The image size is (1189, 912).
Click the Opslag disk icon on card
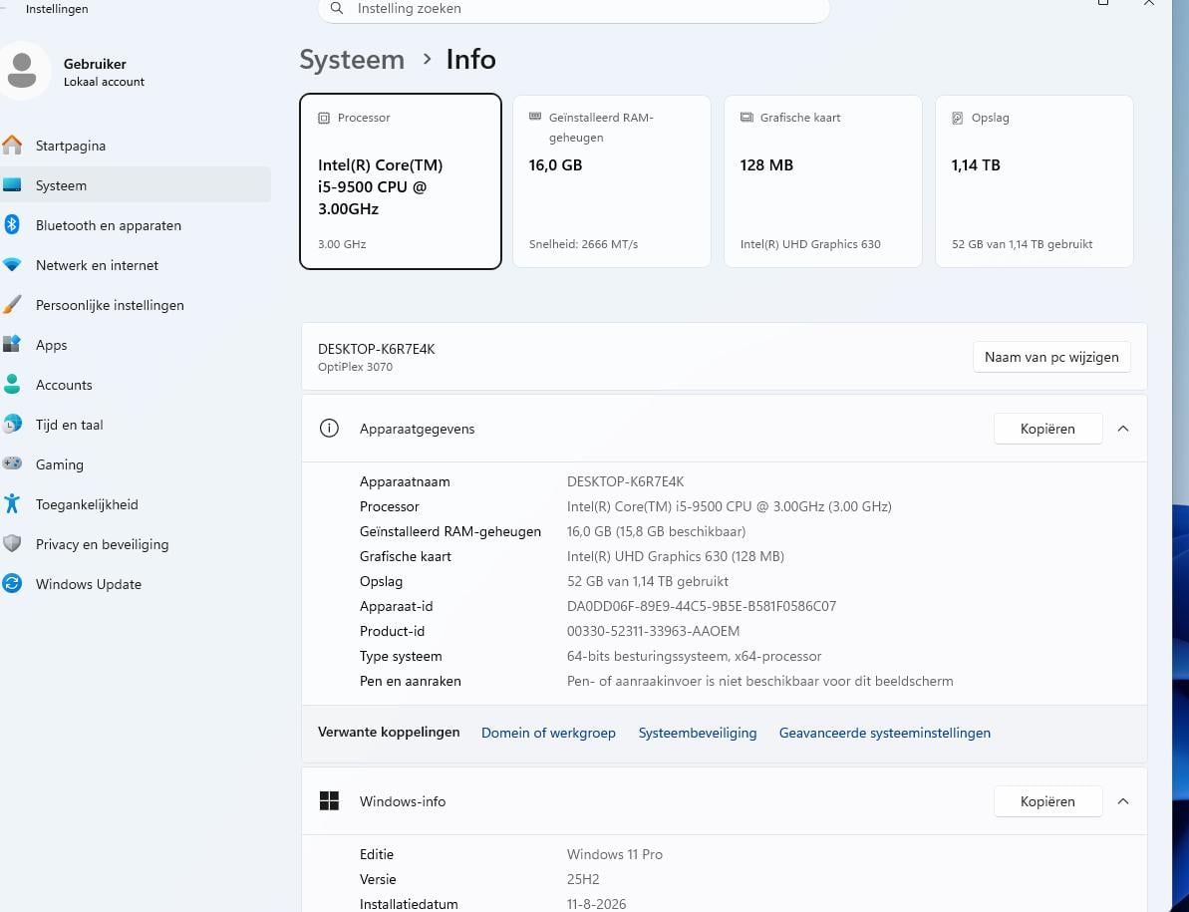[x=958, y=118]
